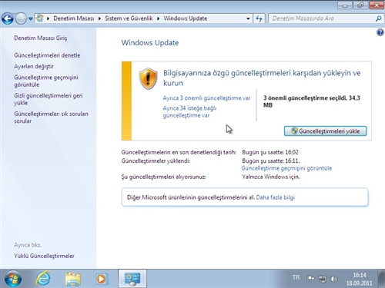Close the Windows Update window
Screen dimensions: 385x288
[377, 5]
